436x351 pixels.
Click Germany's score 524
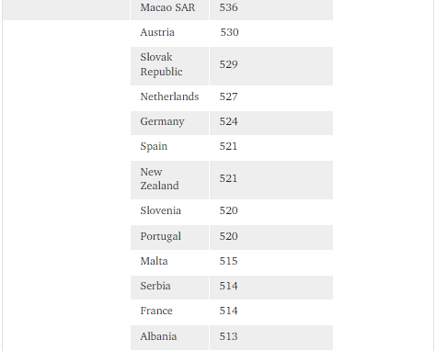(x=228, y=121)
